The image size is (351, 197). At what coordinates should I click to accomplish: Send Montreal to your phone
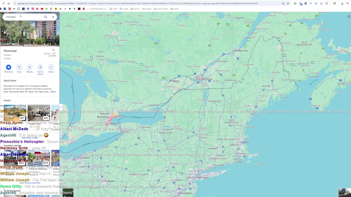40,70
